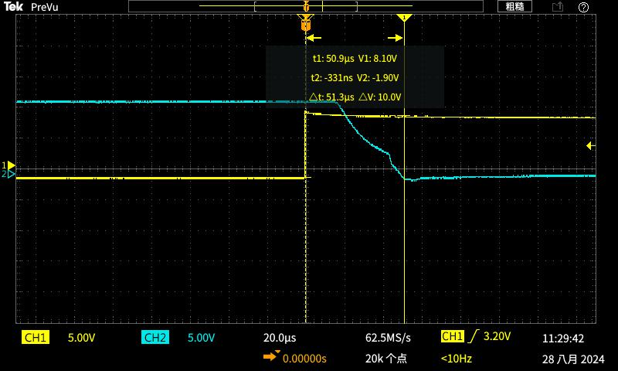
Task: Click the orange horizontal delay arrow icon
Action: click(x=271, y=356)
